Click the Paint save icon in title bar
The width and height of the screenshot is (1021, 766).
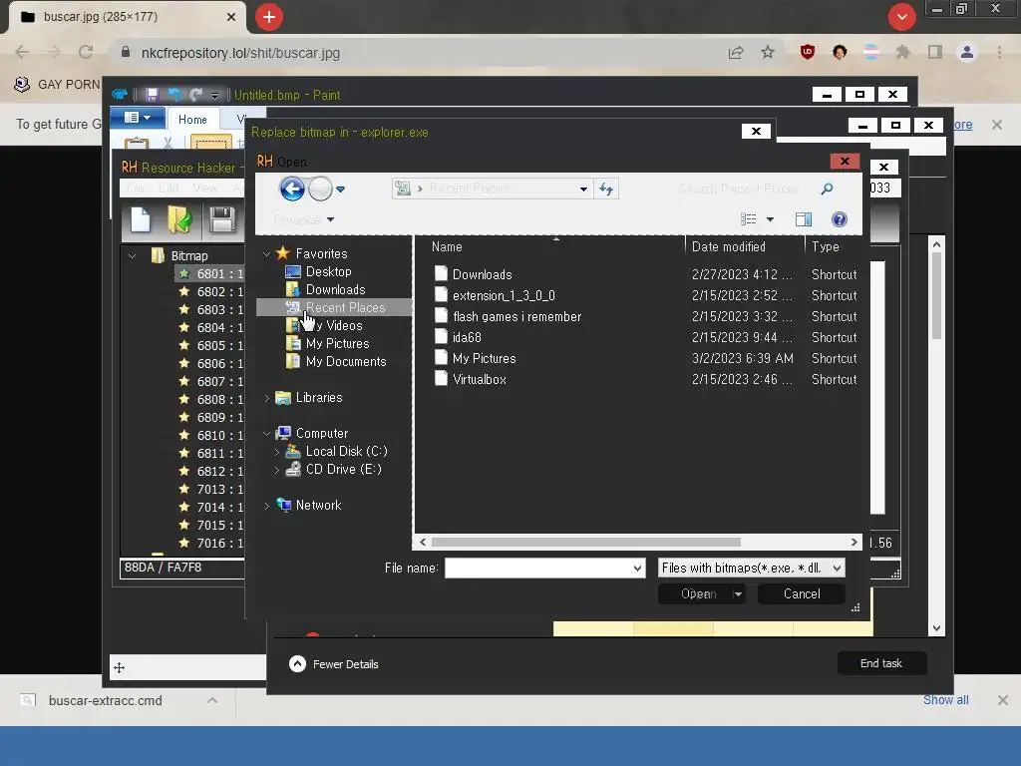pos(152,95)
